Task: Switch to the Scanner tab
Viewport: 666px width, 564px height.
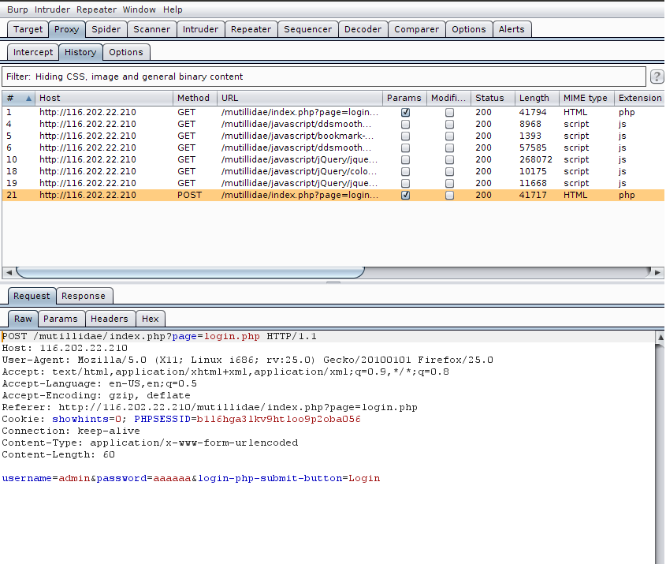Action: pos(151,29)
